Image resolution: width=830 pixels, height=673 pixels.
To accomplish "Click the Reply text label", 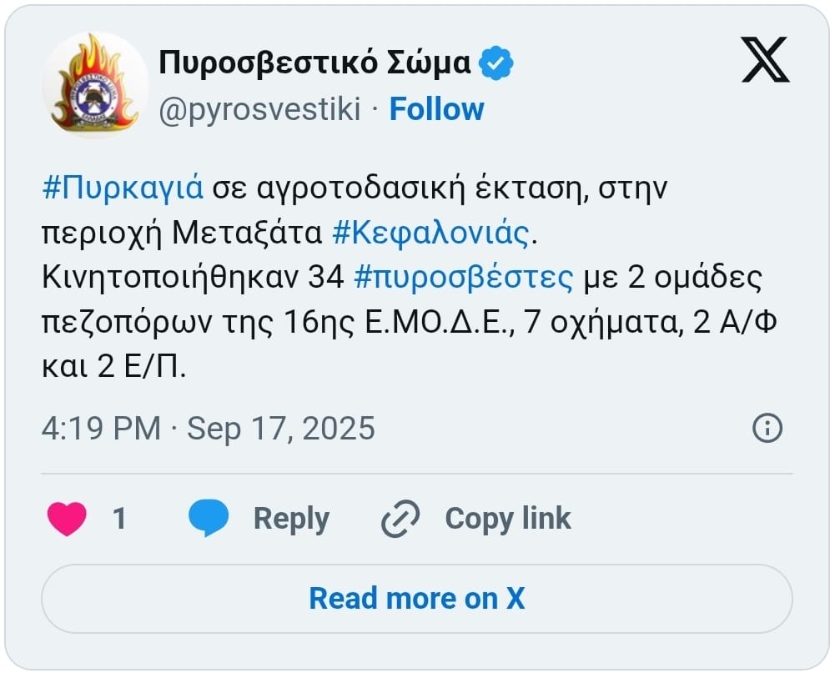I will 291,519.
